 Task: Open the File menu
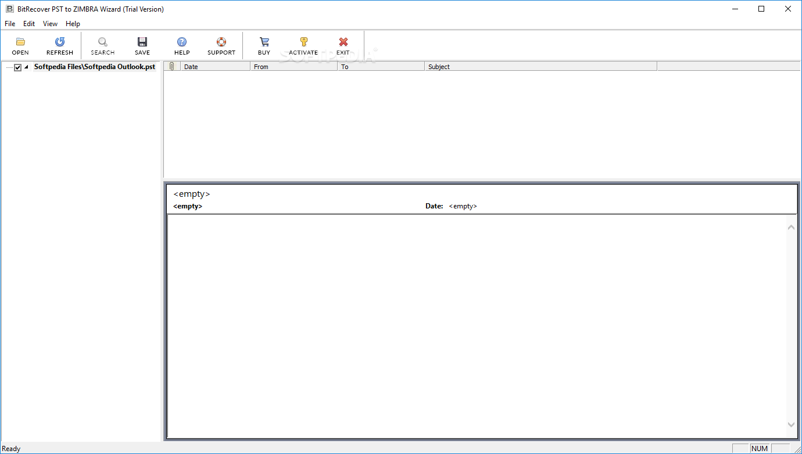tap(10, 24)
